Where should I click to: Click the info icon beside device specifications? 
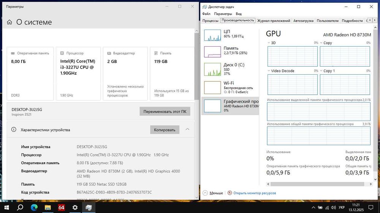pos(14,130)
